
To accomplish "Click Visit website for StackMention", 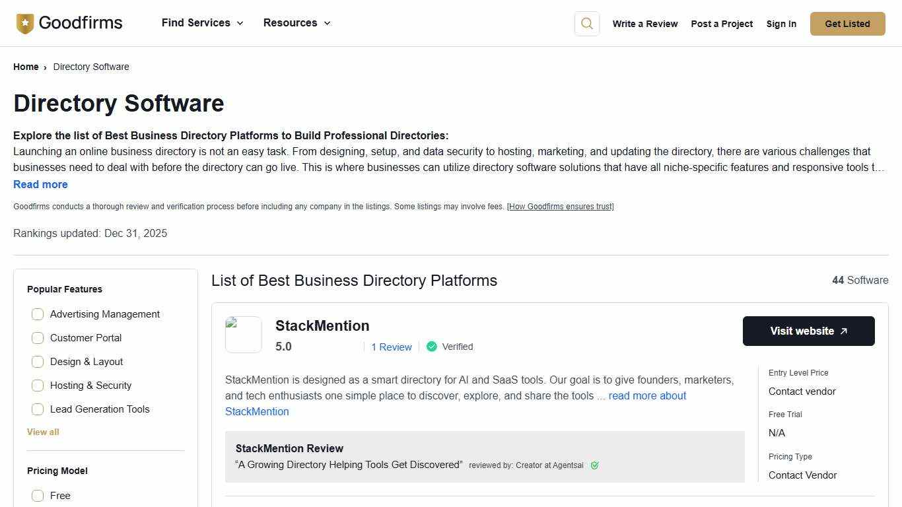I will click(808, 331).
